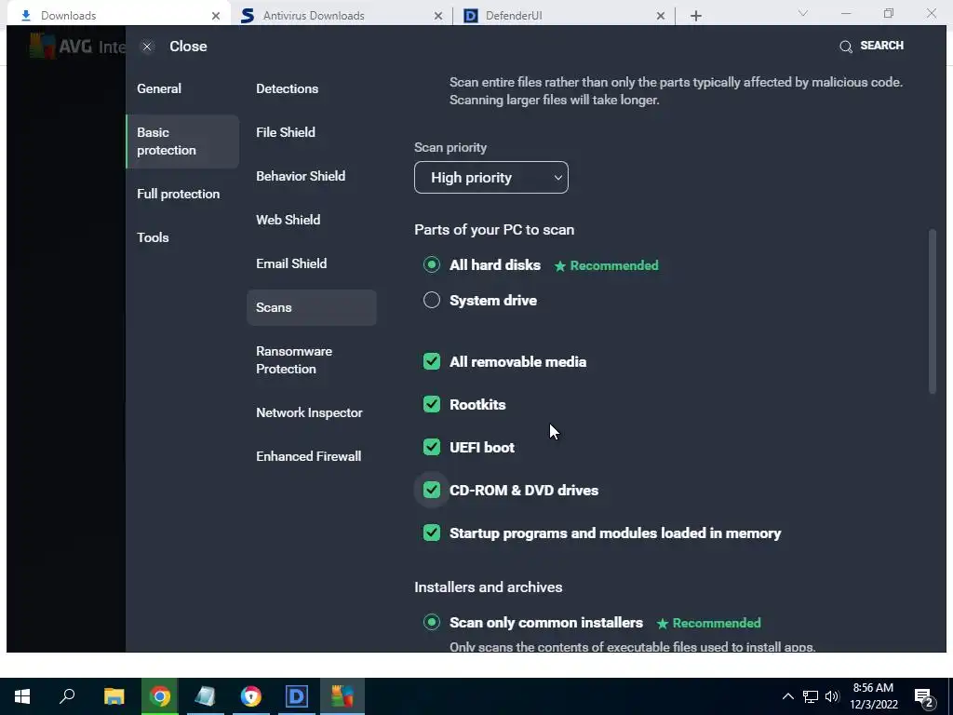The height and width of the screenshot is (715, 953).
Task: Click the Recommended label beside All hard disks
Action: point(607,265)
